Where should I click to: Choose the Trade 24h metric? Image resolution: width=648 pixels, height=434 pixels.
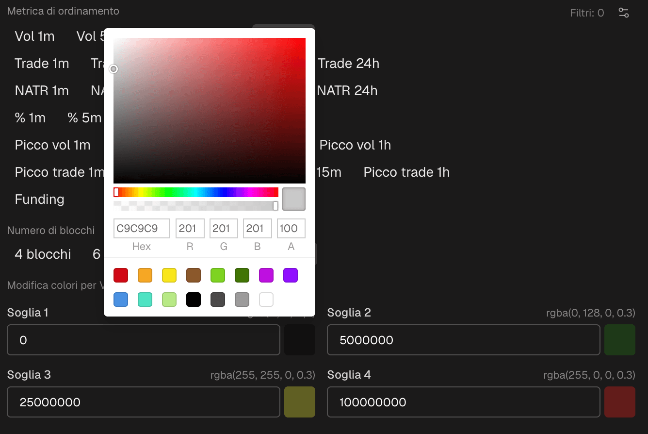pyautogui.click(x=348, y=64)
